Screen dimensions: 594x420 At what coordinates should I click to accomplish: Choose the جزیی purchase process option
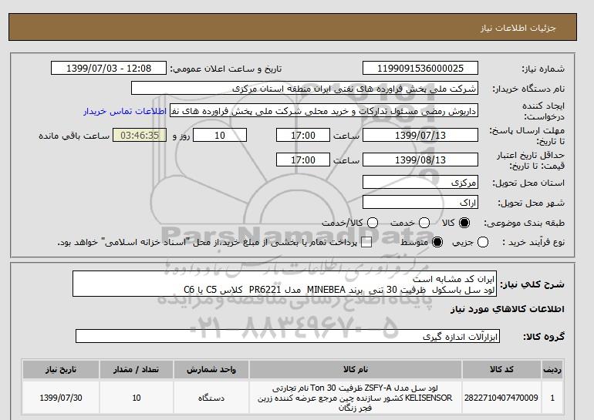(x=483, y=242)
